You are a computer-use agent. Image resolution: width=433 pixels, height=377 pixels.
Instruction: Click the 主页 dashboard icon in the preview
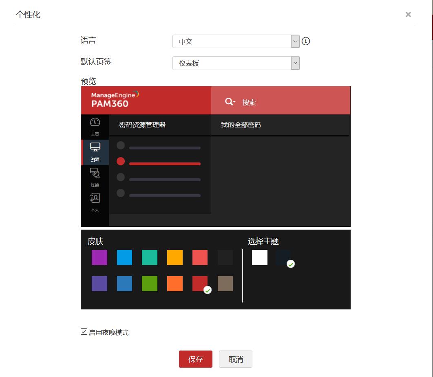pyautogui.click(x=95, y=122)
